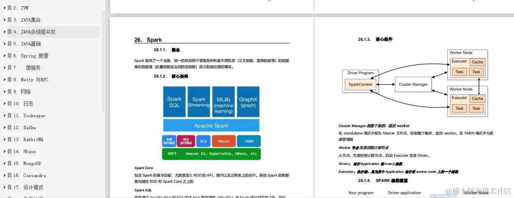Click bookmark icon beside "13. RabbitMQ"

point(10,139)
